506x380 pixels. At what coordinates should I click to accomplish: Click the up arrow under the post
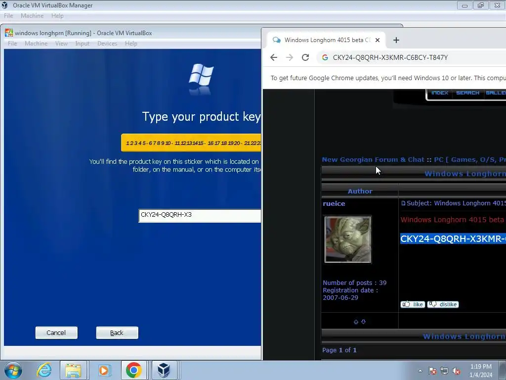[x=356, y=322]
